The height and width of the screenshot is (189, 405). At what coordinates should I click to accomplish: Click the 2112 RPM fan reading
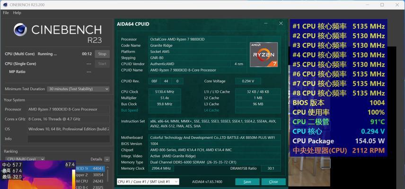tap(368, 150)
